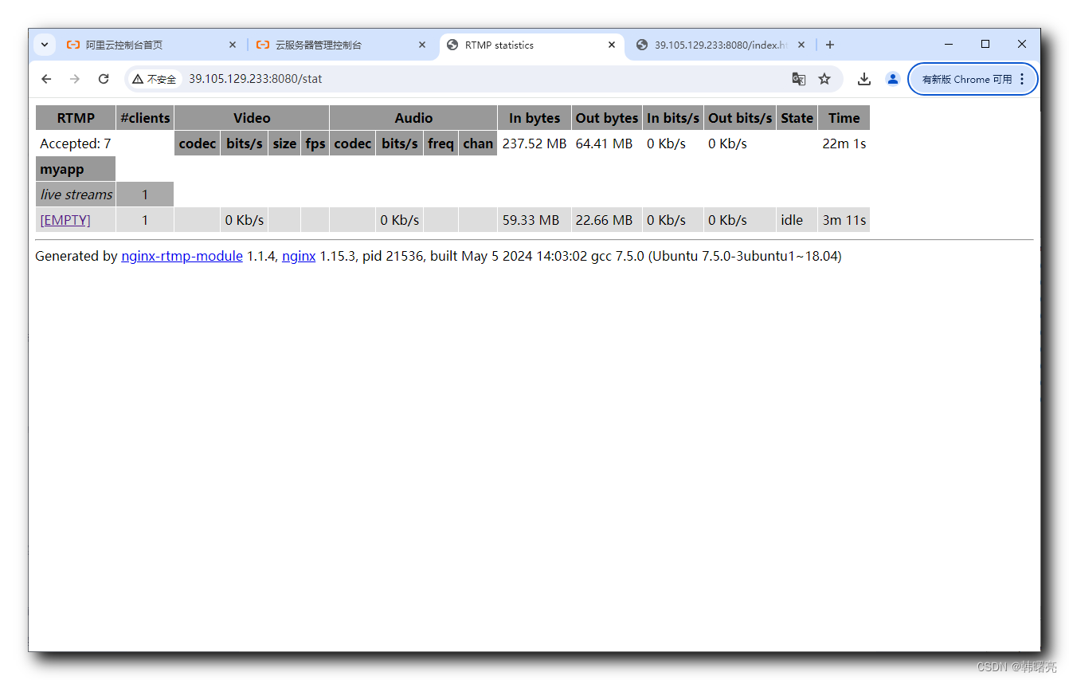Image resolution: width=1069 pixels, height=680 pixels.
Task: Bookmark this page with star icon
Action: click(x=824, y=79)
